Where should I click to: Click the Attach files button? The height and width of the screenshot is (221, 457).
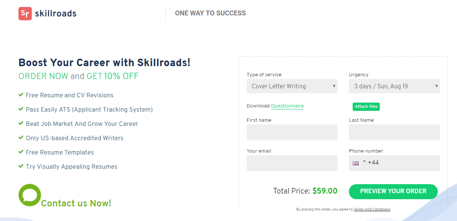366,106
